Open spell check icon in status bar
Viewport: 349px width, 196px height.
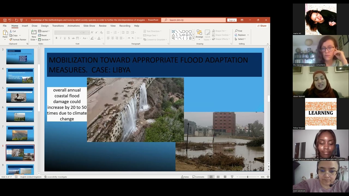coord(16,177)
